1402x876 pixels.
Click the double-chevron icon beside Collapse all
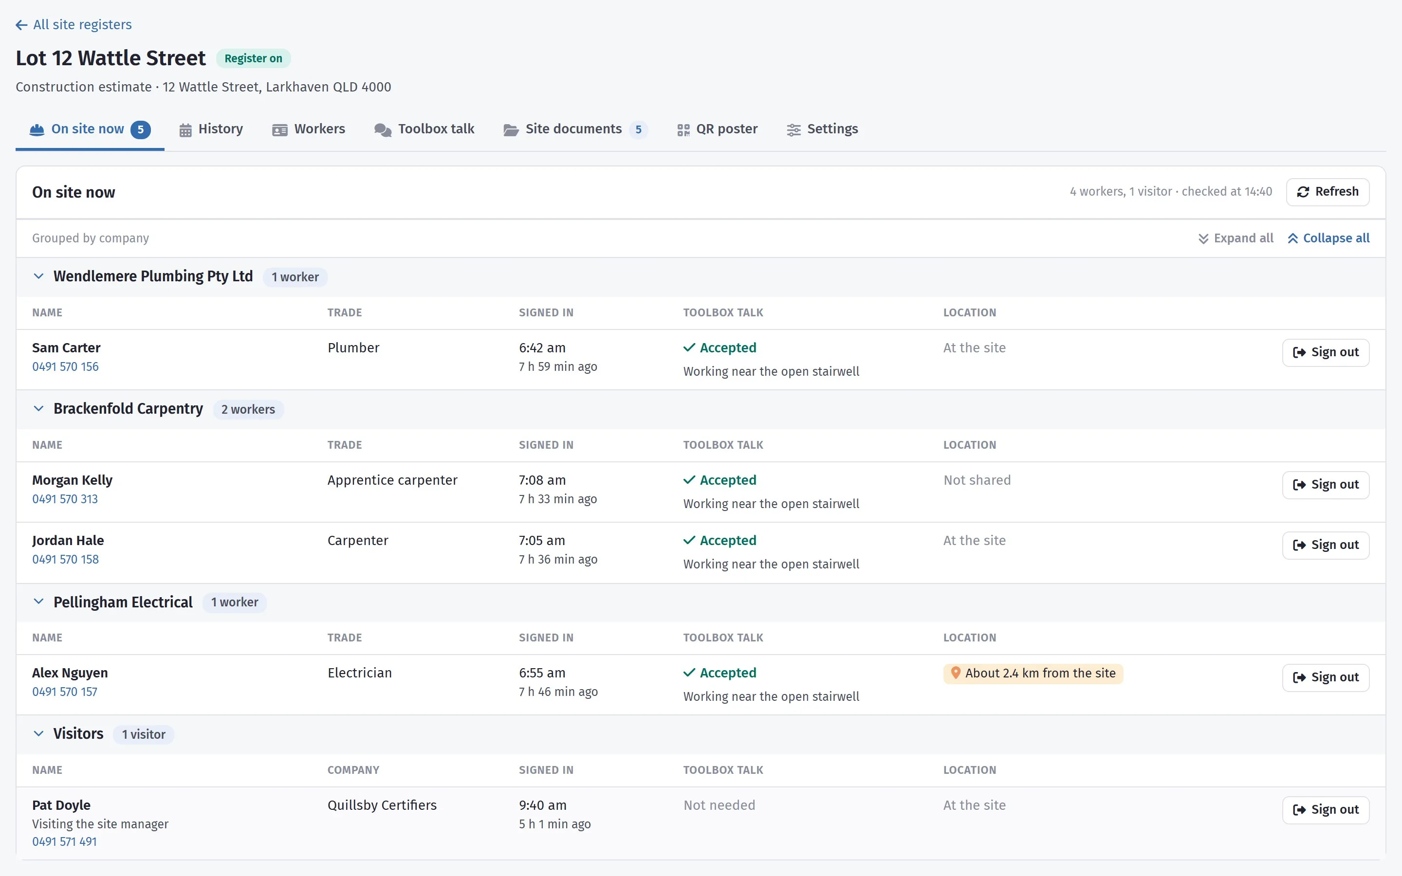pyautogui.click(x=1292, y=238)
